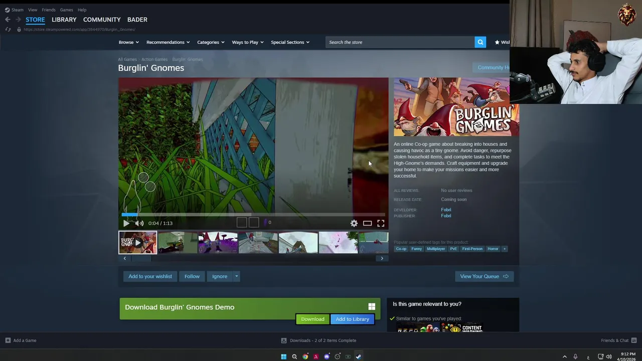This screenshot has width=642, height=361.
Task: Switch to the LIBRARY tab
Action: [x=64, y=20]
